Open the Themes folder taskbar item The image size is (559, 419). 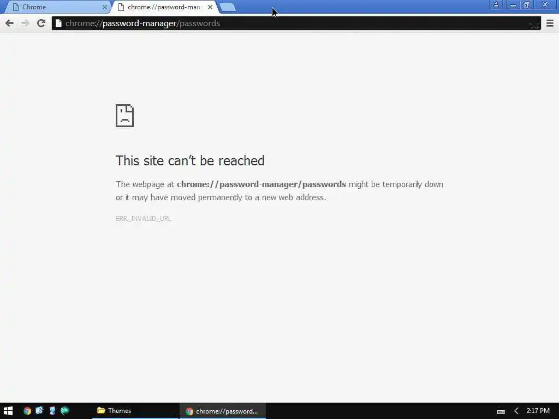[135, 411]
